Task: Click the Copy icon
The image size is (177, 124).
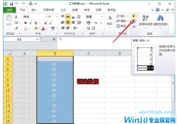Action: pos(16,22)
